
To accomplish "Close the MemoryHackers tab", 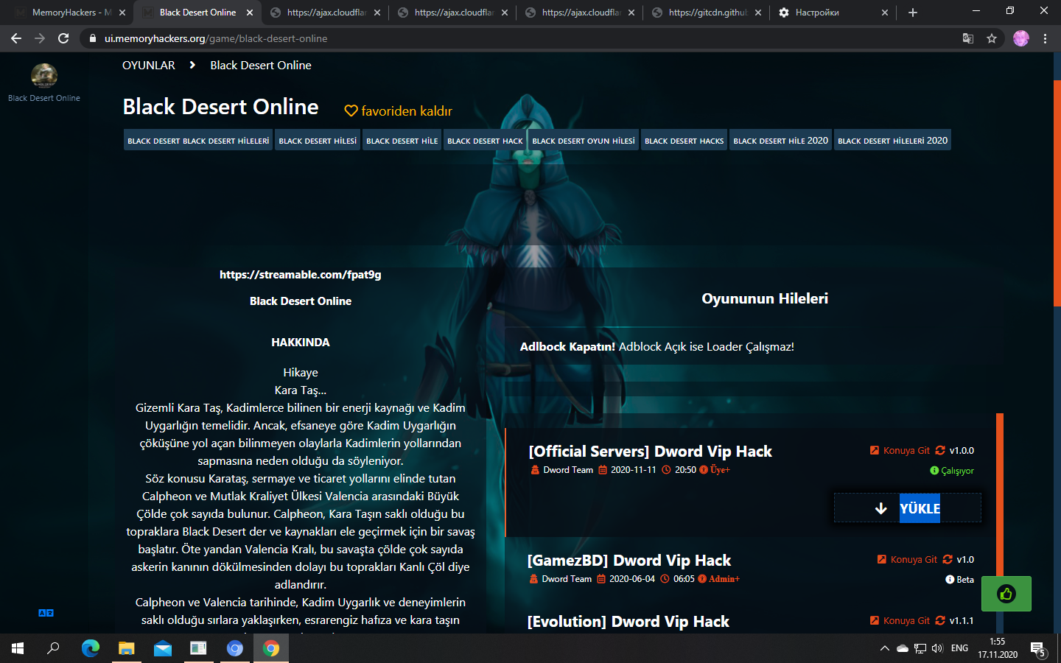I will [x=122, y=13].
